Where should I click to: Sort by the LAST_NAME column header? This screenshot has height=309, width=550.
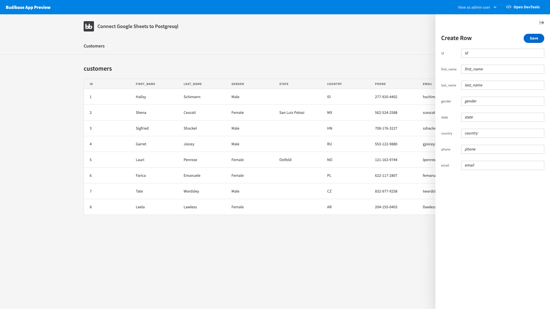coord(192,84)
